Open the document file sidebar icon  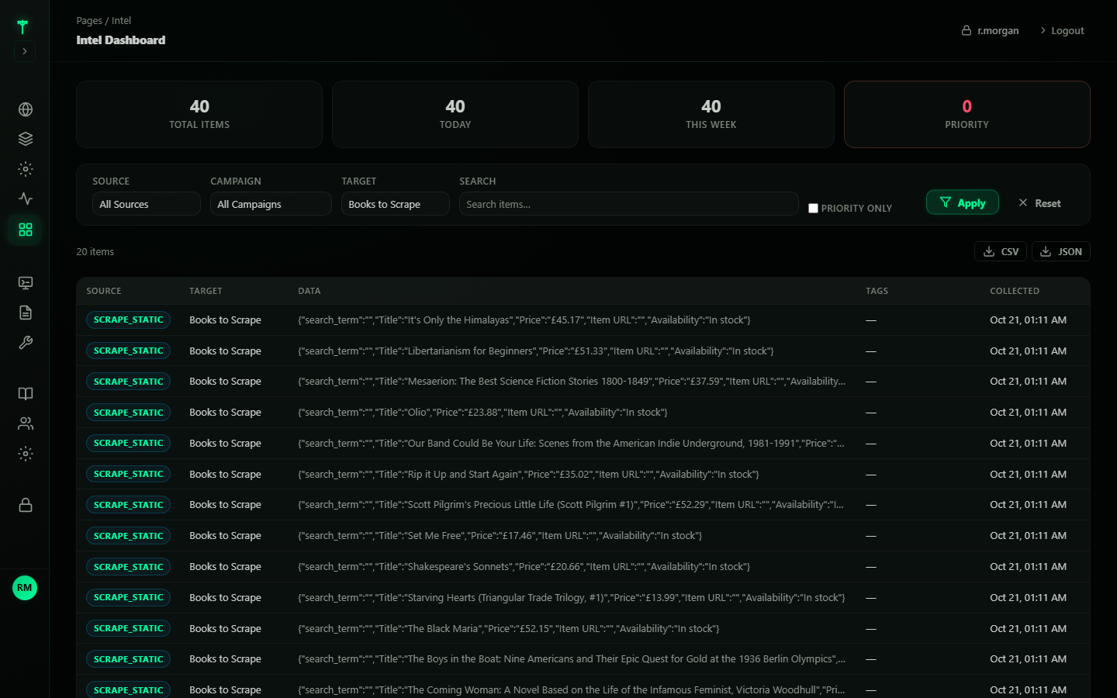point(26,313)
